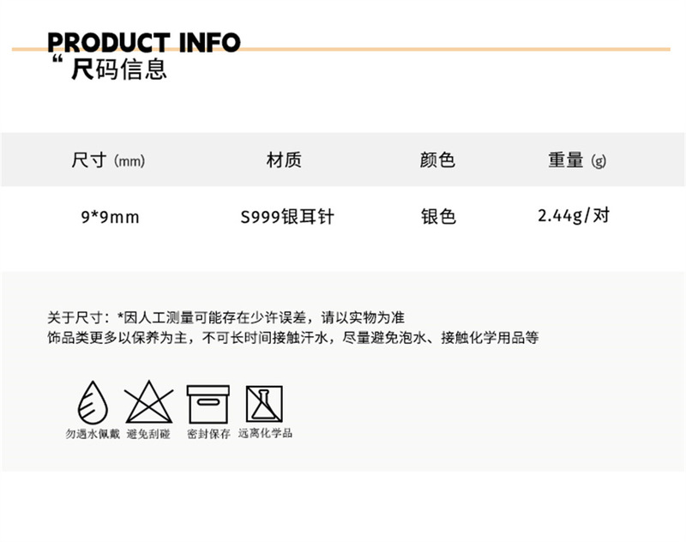
Task: Click the 避免刮碰 label
Action: coord(148,434)
